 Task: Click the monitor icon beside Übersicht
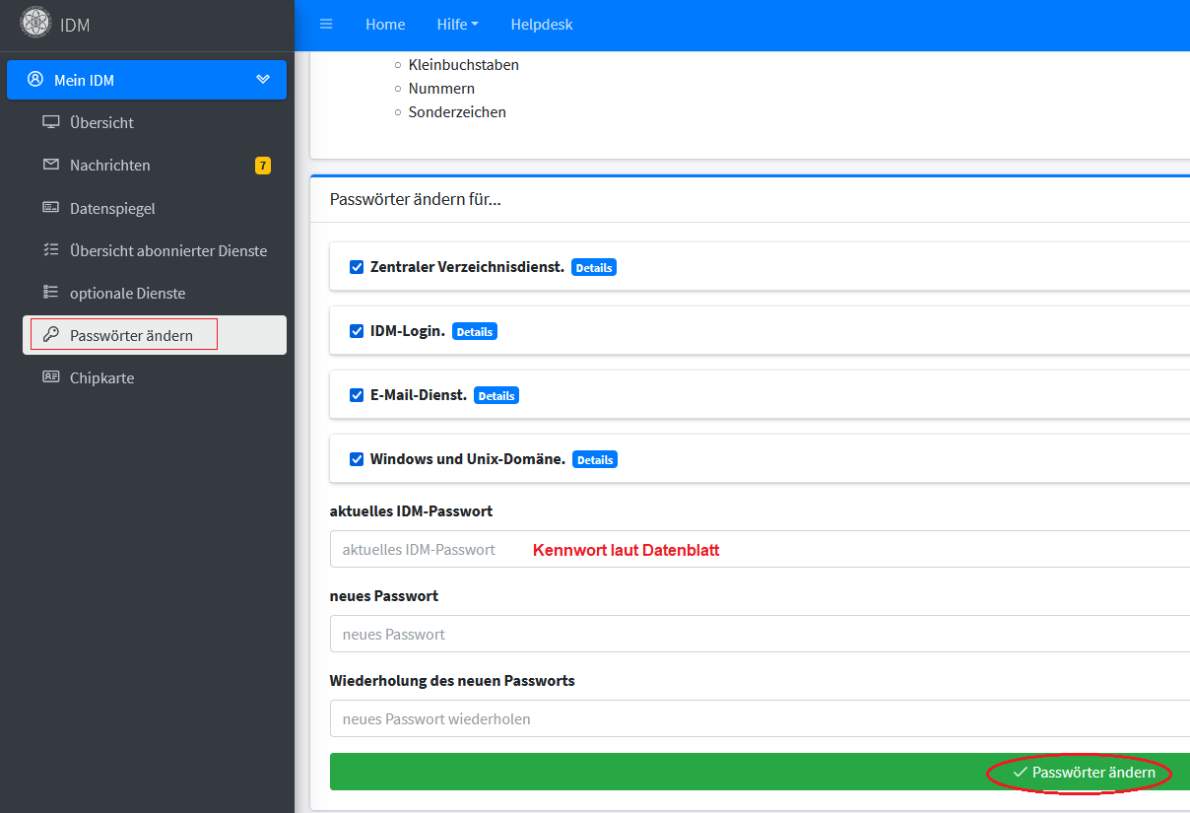pyautogui.click(x=51, y=122)
